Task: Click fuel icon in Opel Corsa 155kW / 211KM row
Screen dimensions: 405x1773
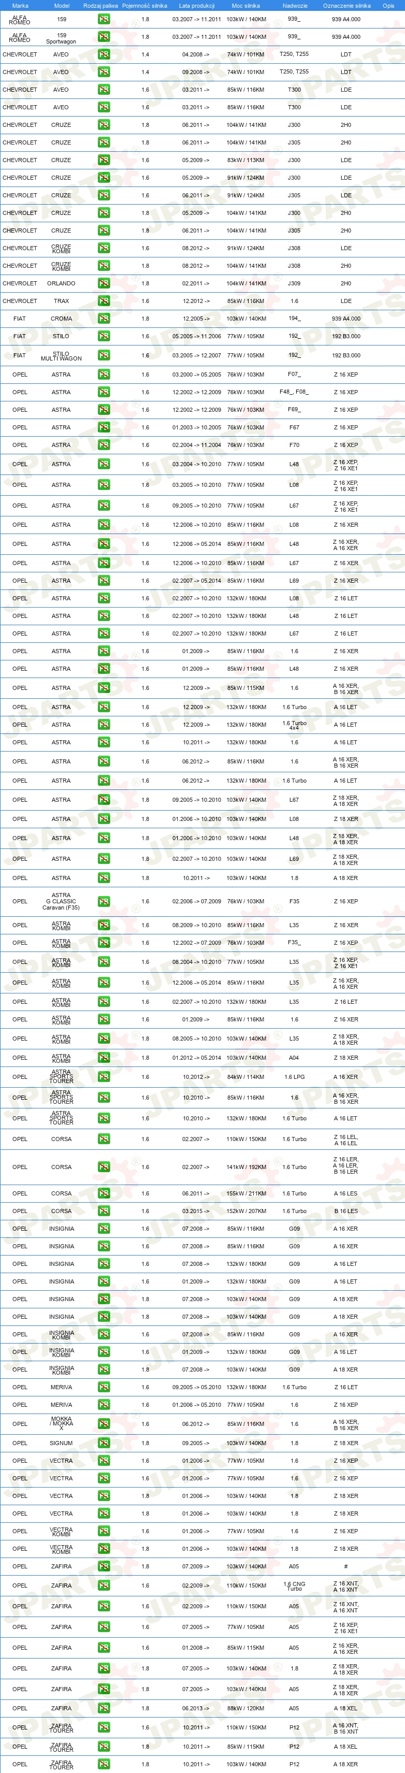Action: click(103, 1193)
